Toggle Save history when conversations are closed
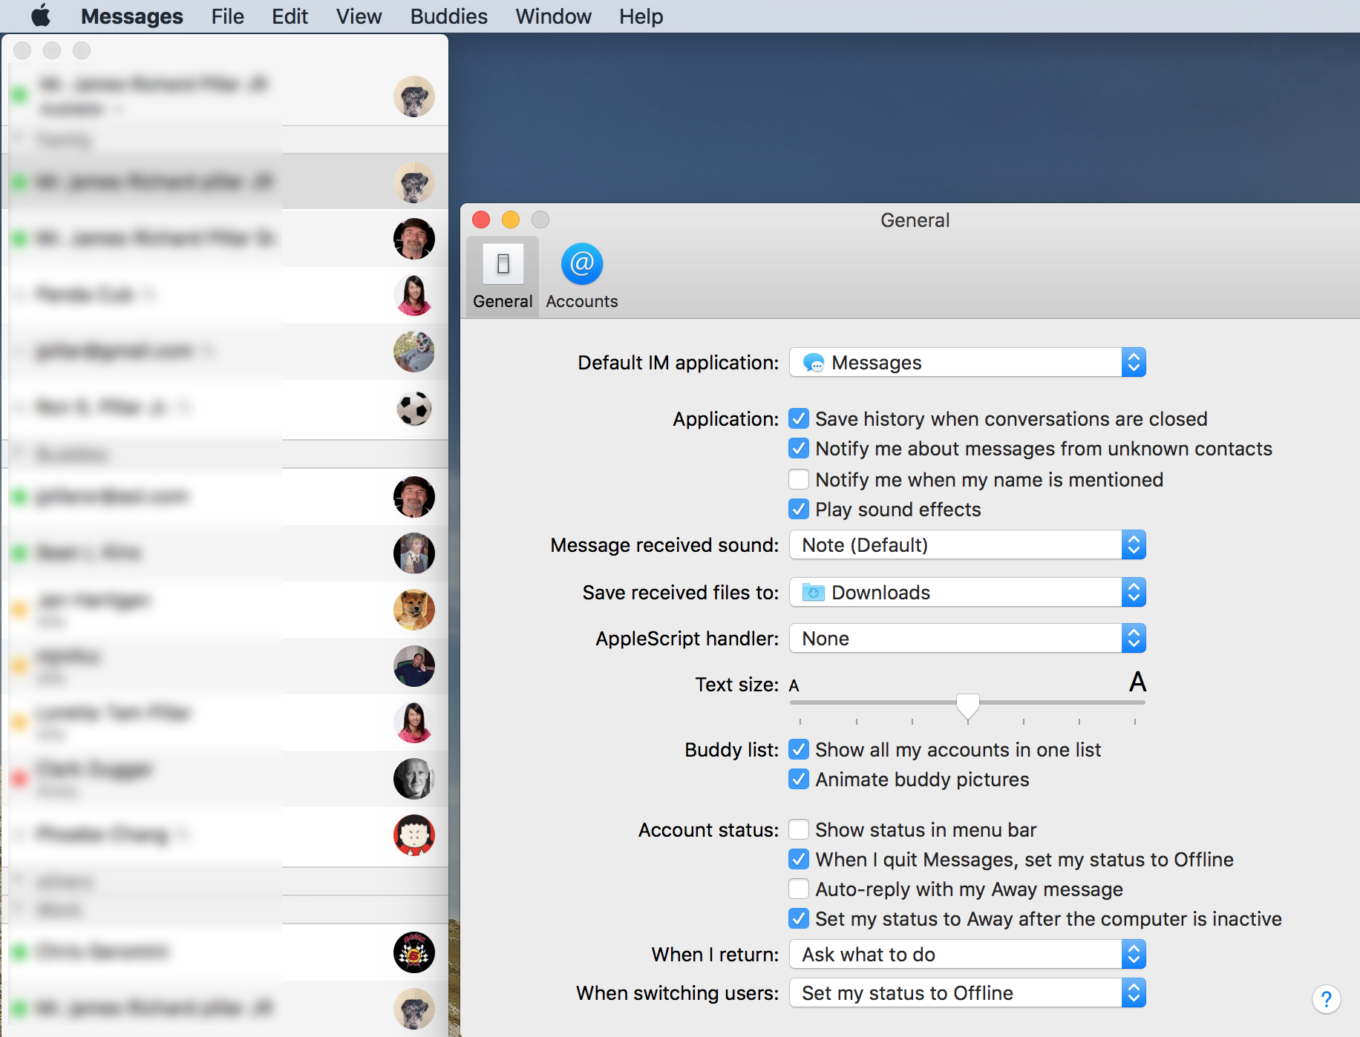1360x1037 pixels. tap(799, 419)
